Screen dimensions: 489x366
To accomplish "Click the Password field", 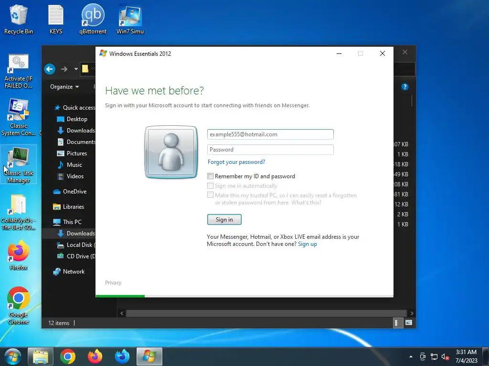I will [x=270, y=150].
